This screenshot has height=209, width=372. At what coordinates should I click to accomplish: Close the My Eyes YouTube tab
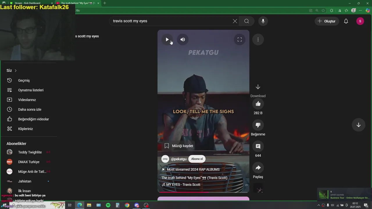coord(98,3)
